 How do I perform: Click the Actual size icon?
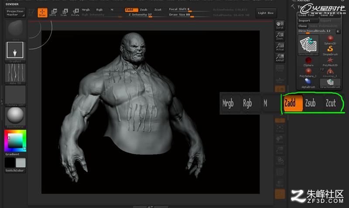[280, 47]
